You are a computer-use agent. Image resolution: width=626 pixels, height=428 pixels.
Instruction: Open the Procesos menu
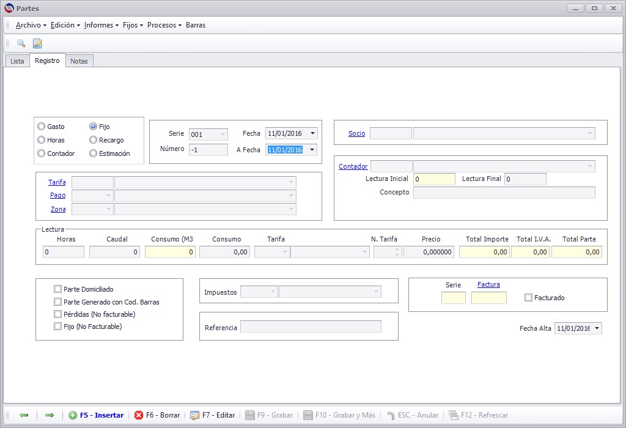point(164,24)
